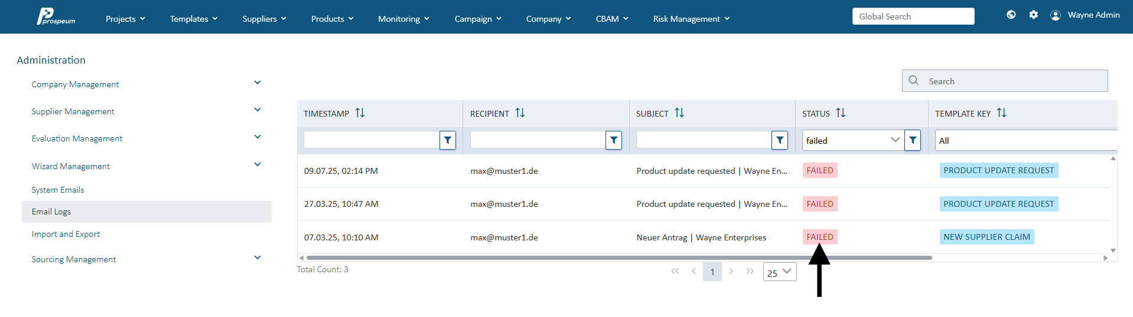Screen dimensions: 1133x317
Task: Open the settings gear icon
Action: (x=1033, y=15)
